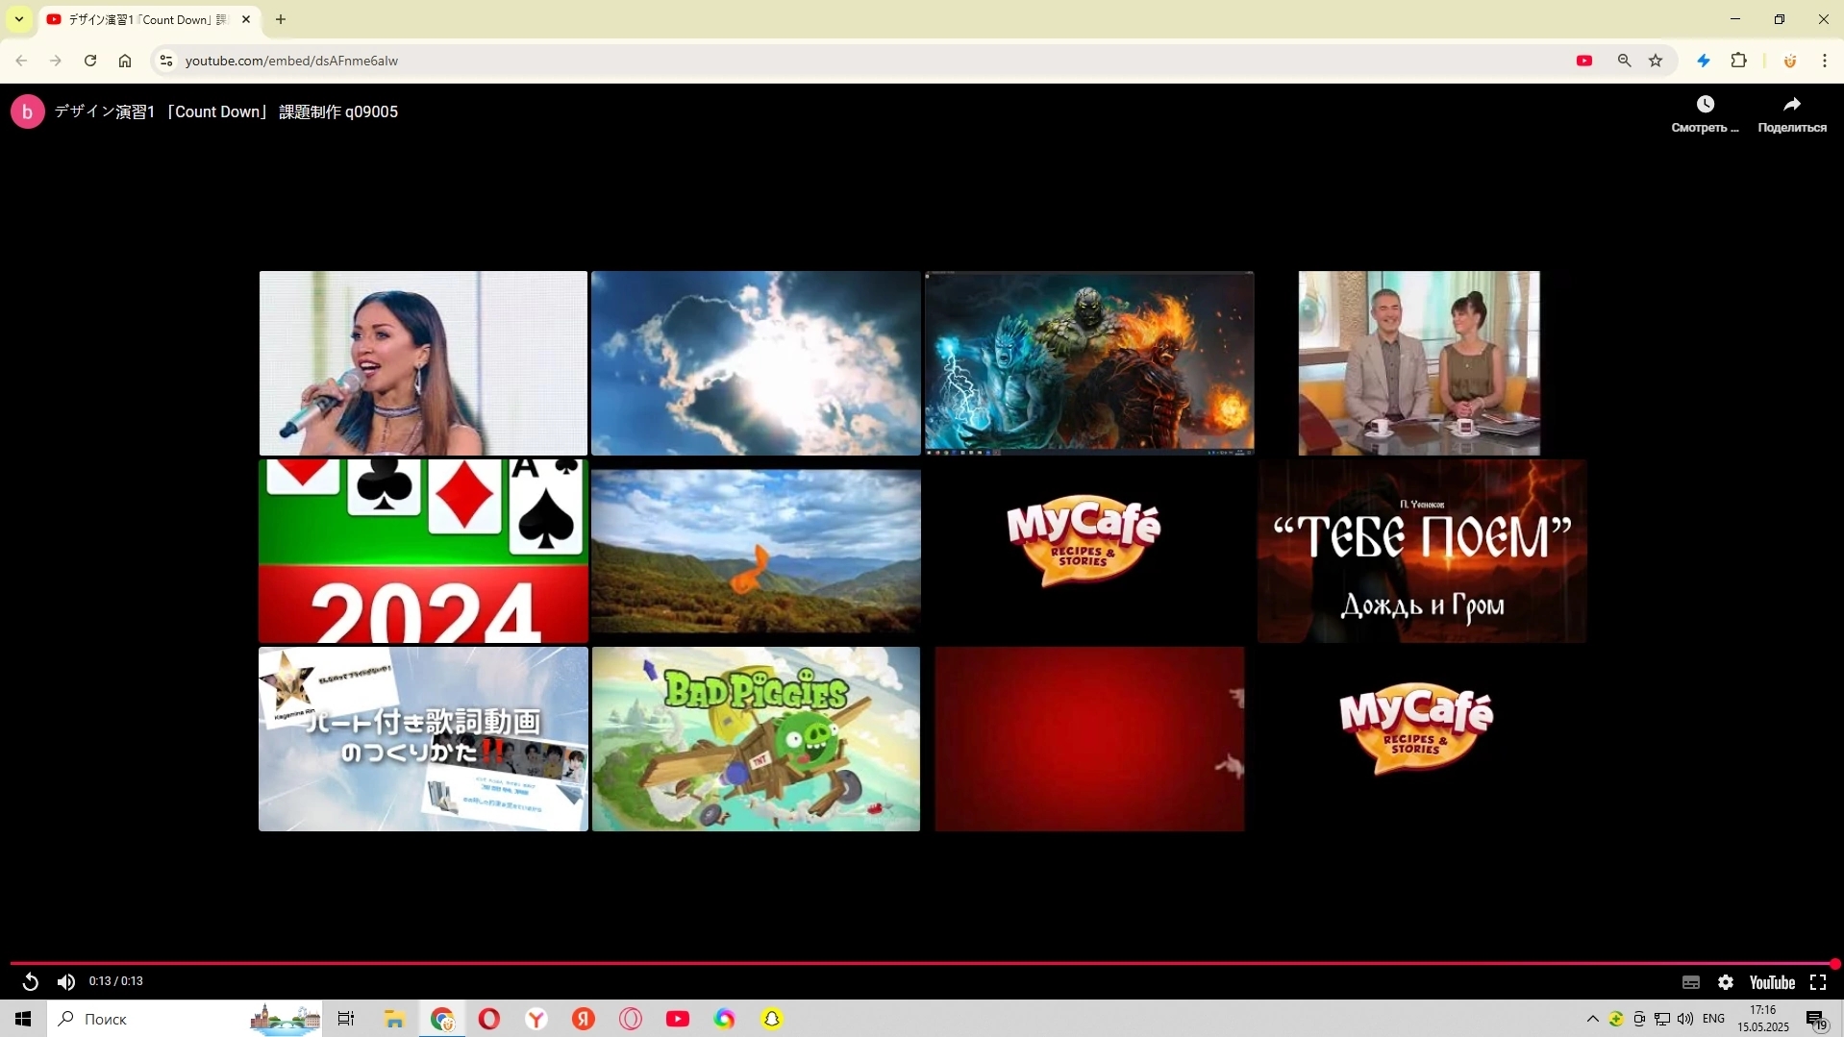This screenshot has height=1037, width=1844.
Task: Open the Opera GX outlined taskbar icon
Action: pyautogui.click(x=631, y=1019)
